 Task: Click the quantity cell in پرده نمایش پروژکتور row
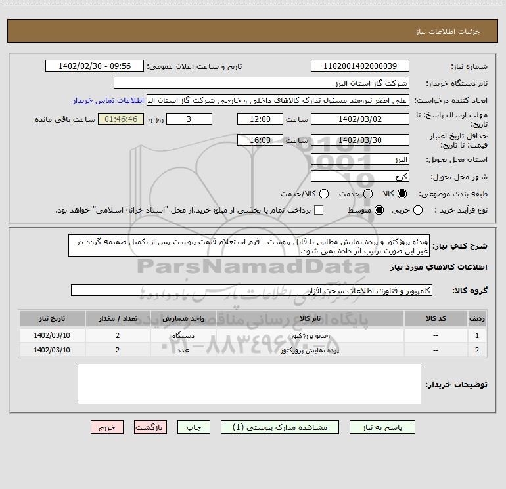118,350
